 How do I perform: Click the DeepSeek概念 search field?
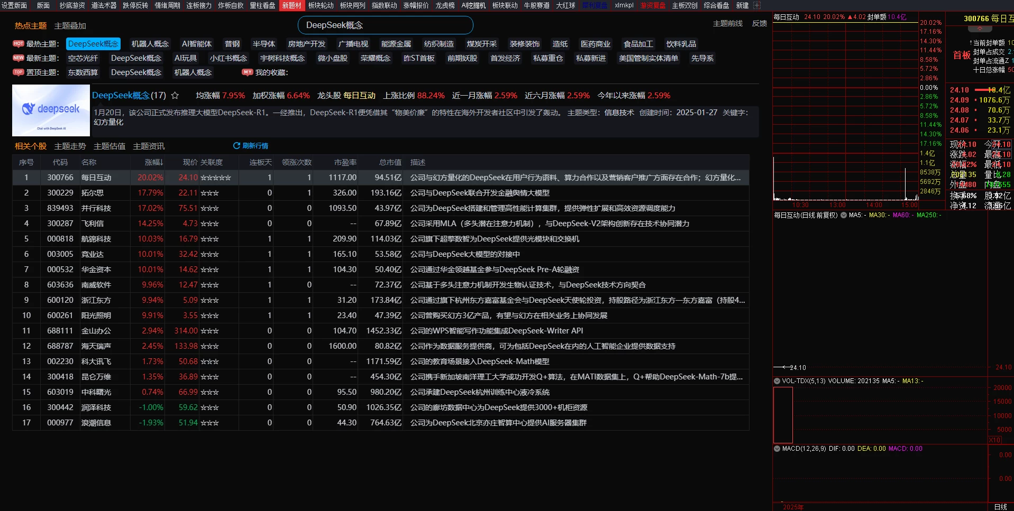386,25
